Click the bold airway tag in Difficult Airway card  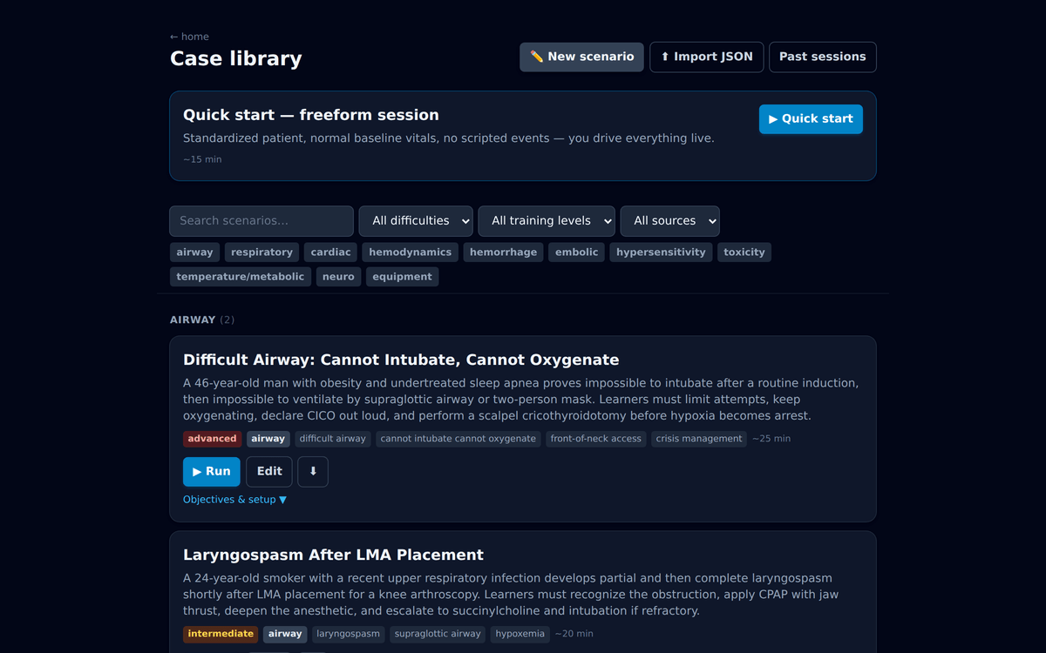[268, 439]
